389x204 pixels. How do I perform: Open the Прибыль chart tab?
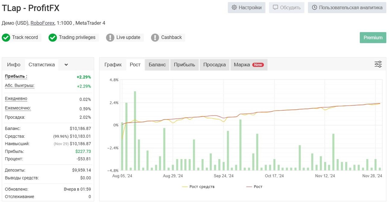coord(185,65)
